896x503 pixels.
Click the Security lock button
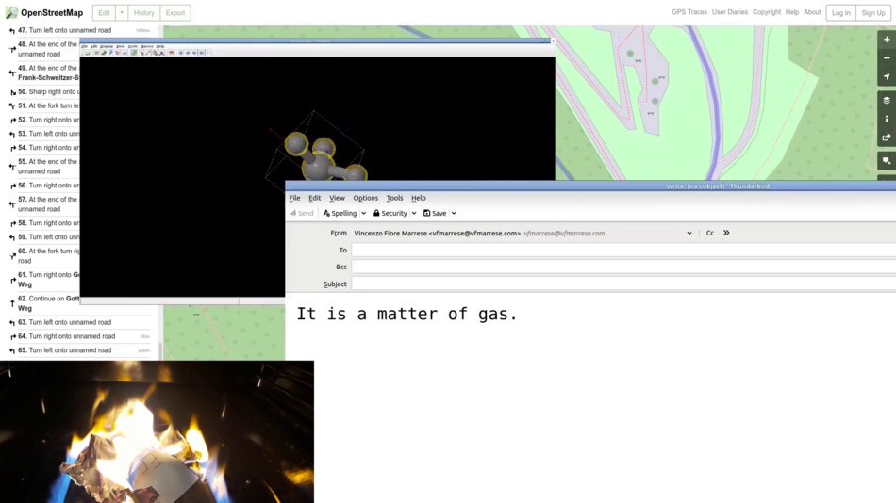pyautogui.click(x=390, y=213)
